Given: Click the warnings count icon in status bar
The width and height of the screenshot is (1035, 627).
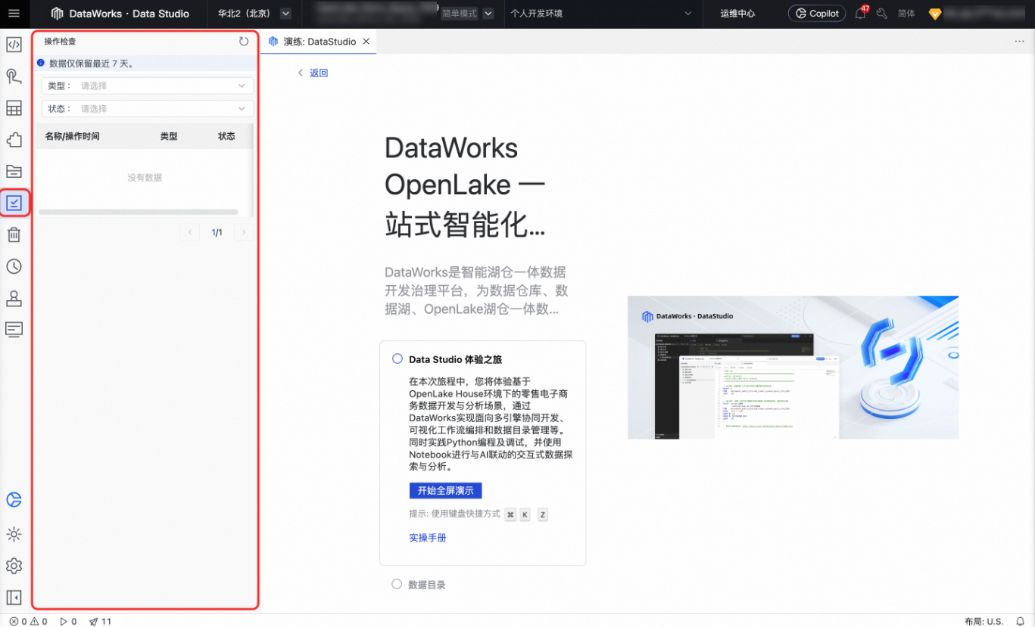Looking at the screenshot, I should (39, 622).
